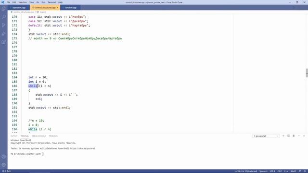
Task: Open the Run menu
Action: (43, 2)
